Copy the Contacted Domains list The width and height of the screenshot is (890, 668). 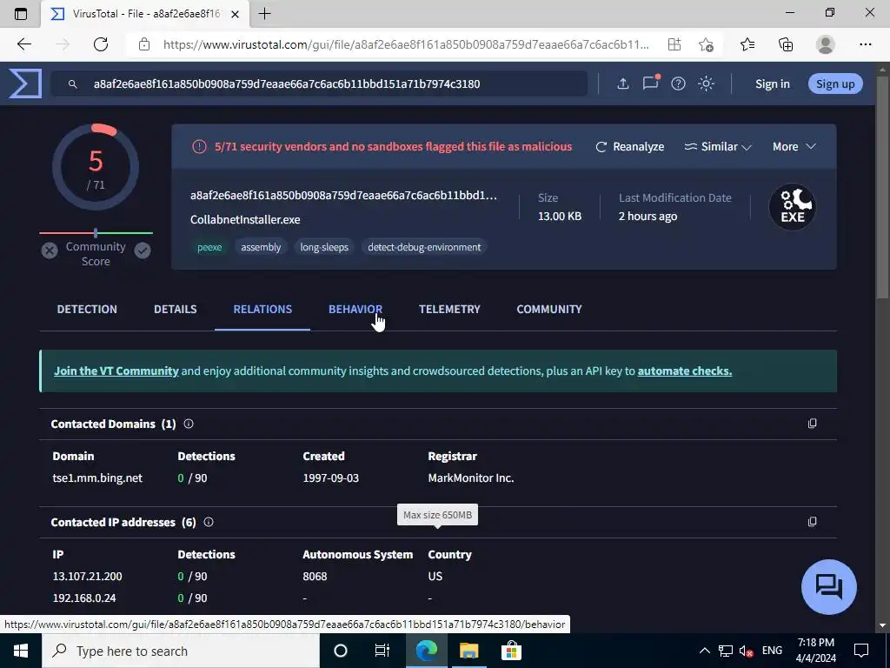tap(813, 424)
